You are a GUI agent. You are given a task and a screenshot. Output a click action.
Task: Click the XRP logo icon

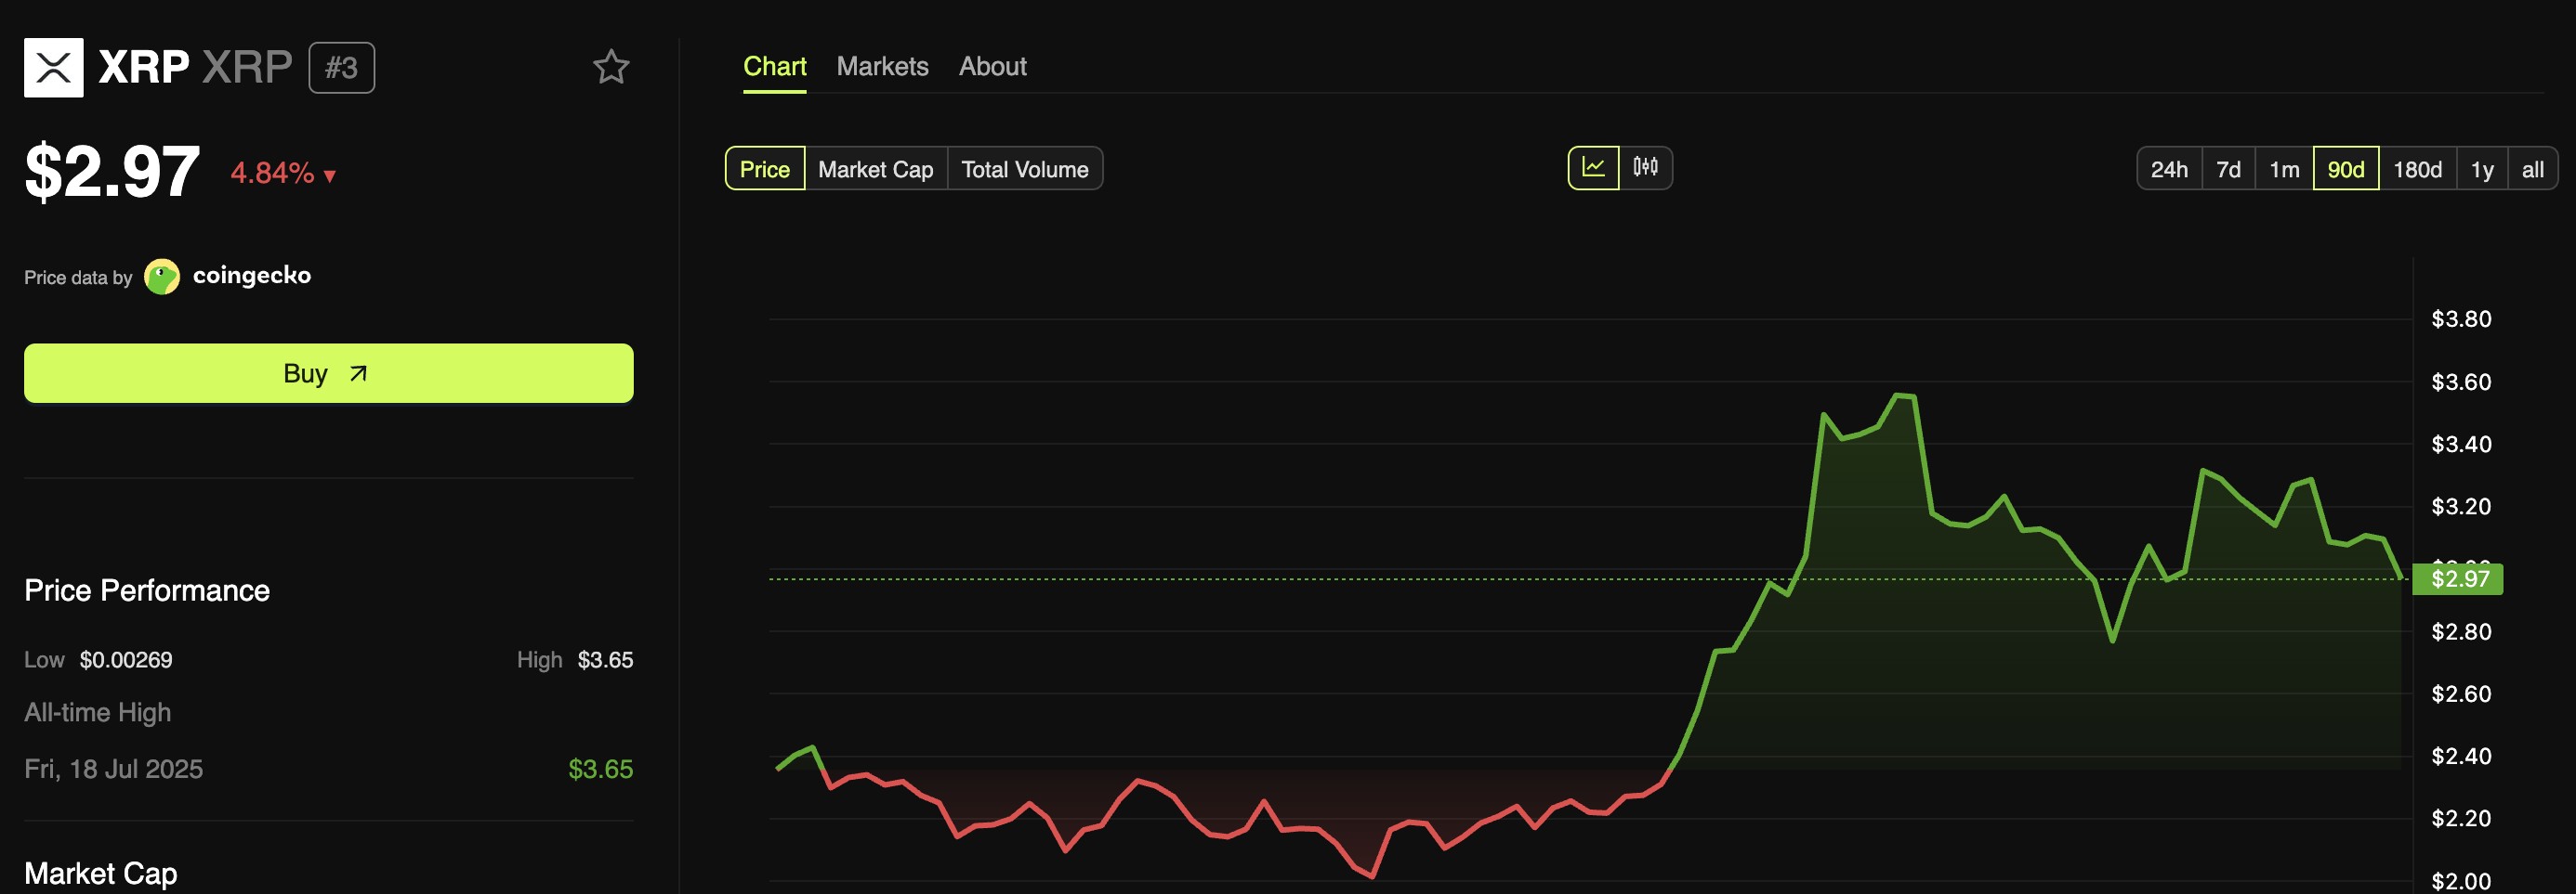pos(53,67)
